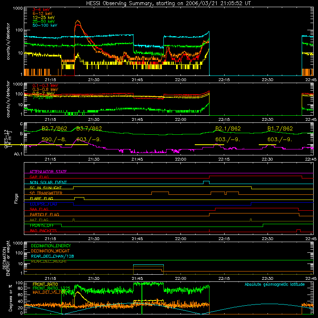Pick the B1.7/862 flare annotation

(x=280, y=128)
